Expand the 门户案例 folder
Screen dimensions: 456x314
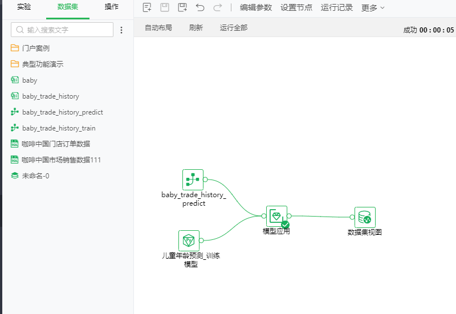(35, 48)
